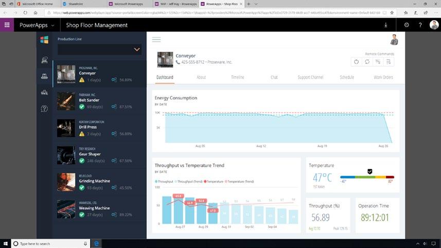441x248 pixels.
Task: Open Edge from the taskbar
Action: pyautogui.click(x=96, y=243)
